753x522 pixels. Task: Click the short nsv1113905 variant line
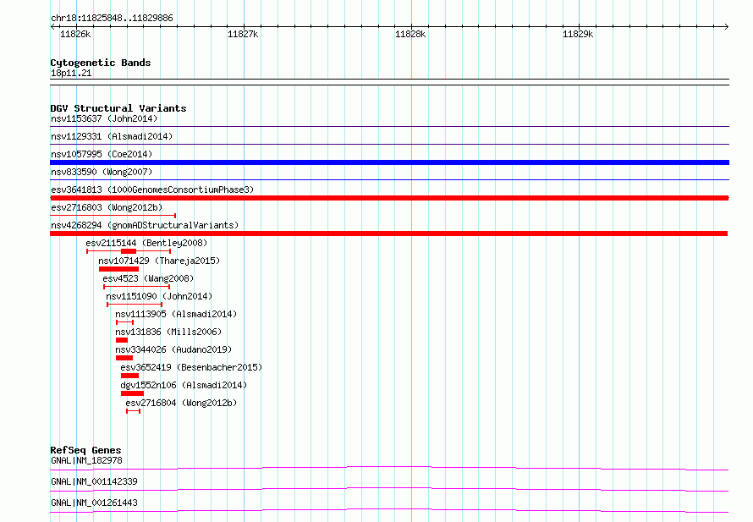tap(125, 322)
